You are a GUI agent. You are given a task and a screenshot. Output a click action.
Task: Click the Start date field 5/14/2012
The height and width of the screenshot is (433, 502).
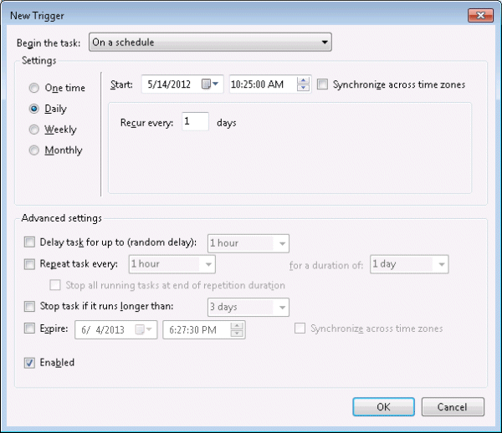click(x=182, y=84)
